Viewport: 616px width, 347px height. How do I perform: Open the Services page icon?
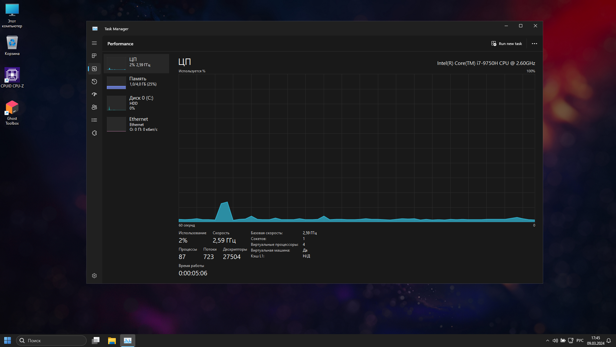(x=94, y=133)
